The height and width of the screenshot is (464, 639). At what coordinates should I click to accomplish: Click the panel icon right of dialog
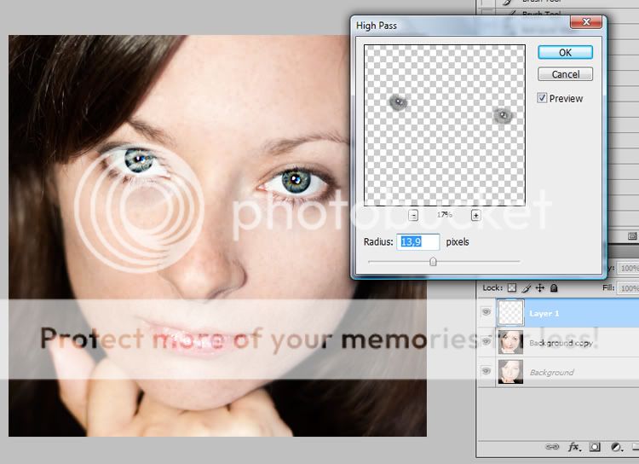point(632,236)
